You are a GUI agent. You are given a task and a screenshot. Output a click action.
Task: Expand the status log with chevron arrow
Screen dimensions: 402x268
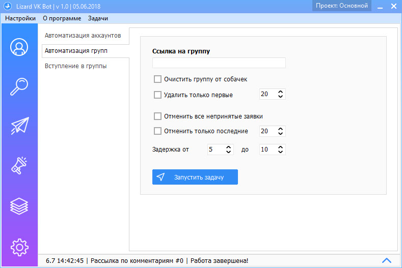[x=387, y=260]
